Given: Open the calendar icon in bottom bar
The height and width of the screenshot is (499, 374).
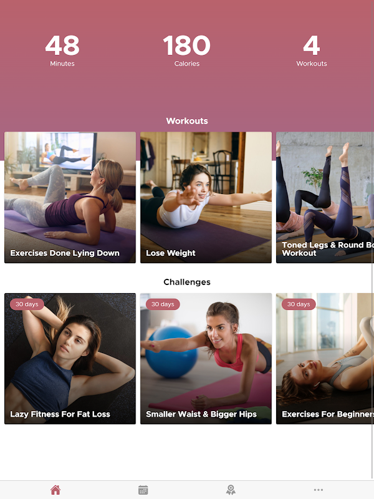Looking at the screenshot, I should [x=143, y=490].
